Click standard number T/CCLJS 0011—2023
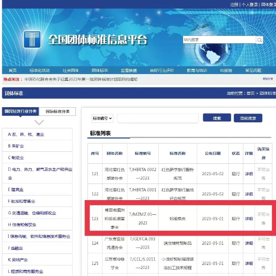 click(143, 263)
